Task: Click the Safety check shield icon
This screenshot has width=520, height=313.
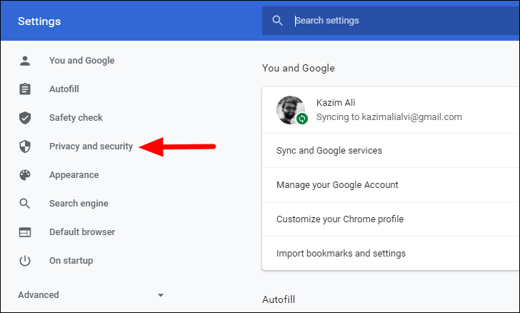Action: pos(25,117)
